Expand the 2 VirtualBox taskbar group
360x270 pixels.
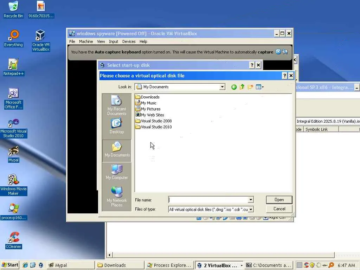[x=220, y=265]
